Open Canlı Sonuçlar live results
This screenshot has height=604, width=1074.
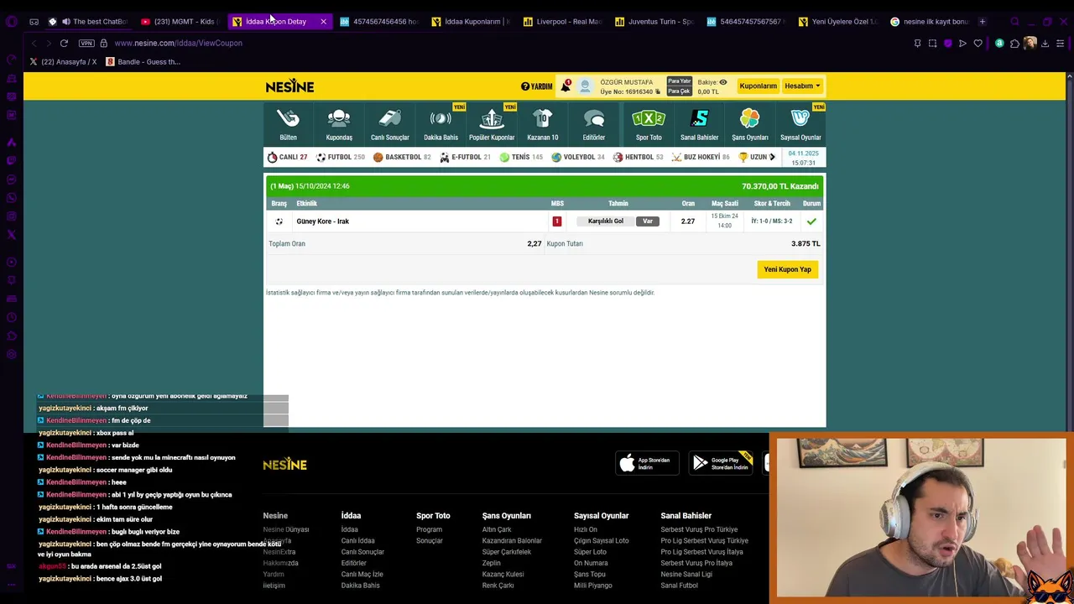pyautogui.click(x=390, y=124)
